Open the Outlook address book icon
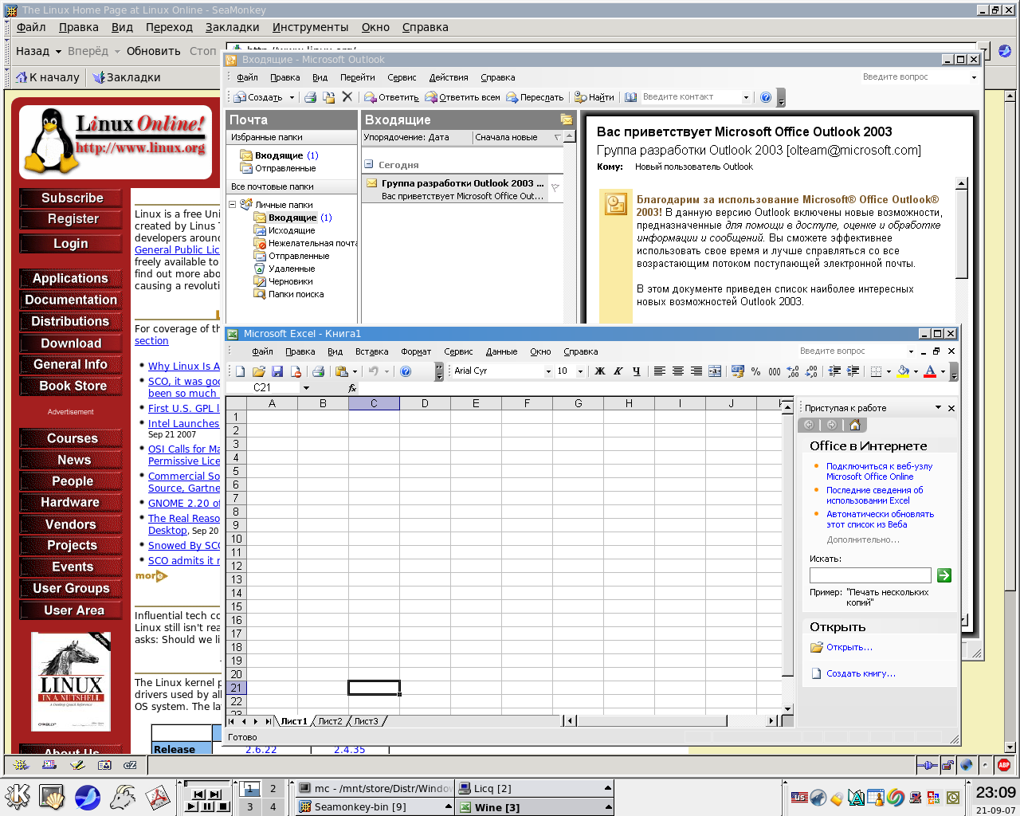The height and width of the screenshot is (816, 1020). click(x=630, y=97)
